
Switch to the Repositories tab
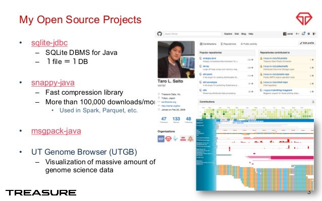tap(228, 44)
